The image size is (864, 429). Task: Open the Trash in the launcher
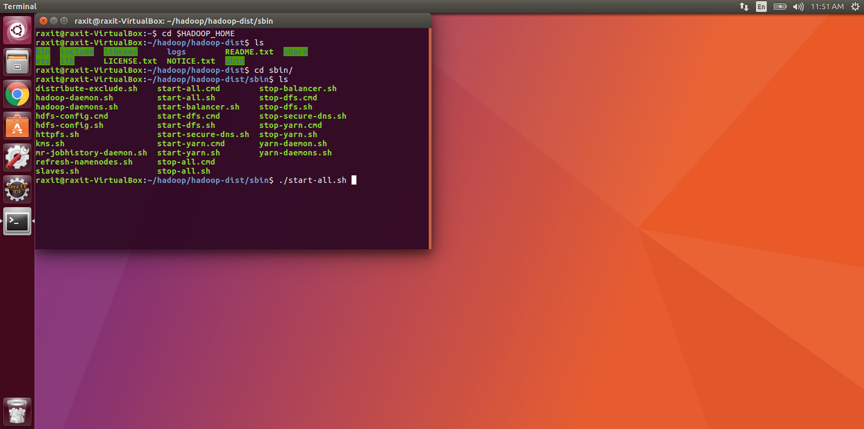click(17, 412)
